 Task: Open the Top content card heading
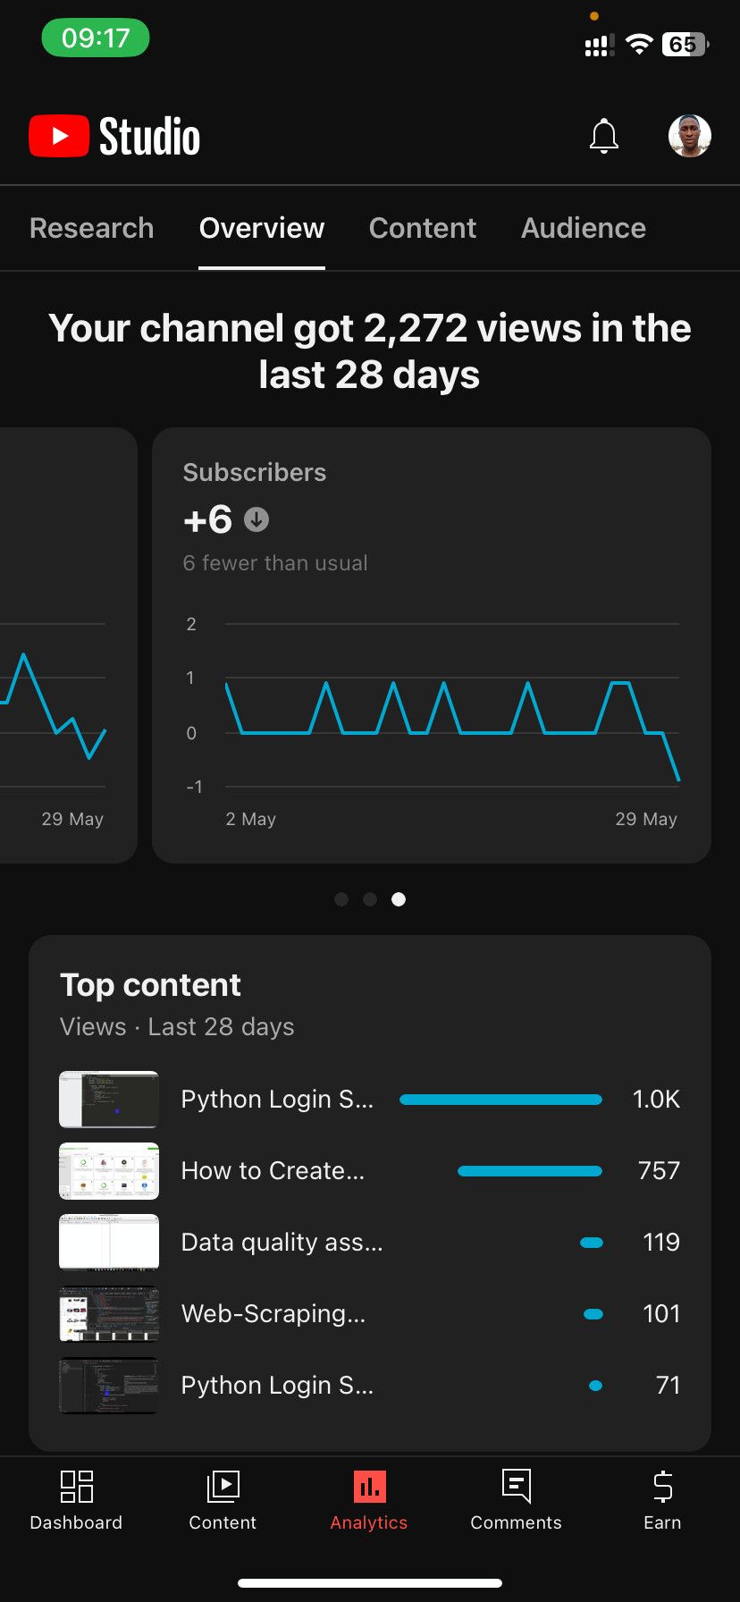point(150,985)
